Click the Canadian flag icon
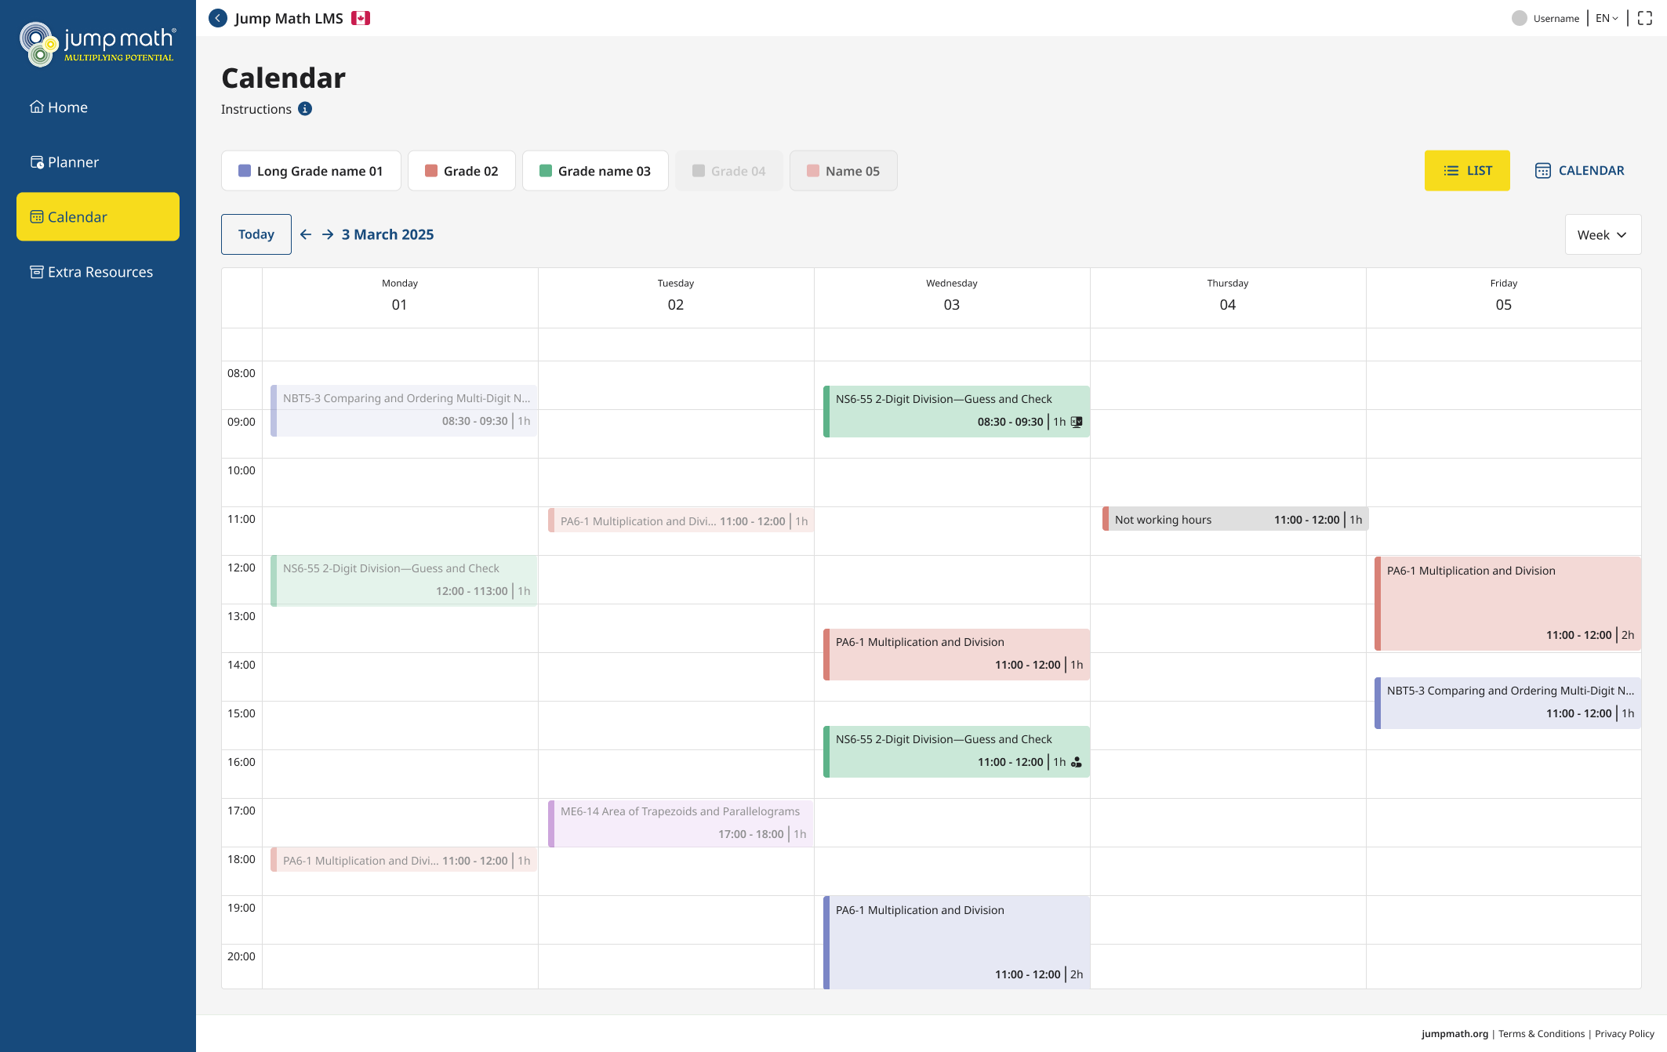 [361, 18]
